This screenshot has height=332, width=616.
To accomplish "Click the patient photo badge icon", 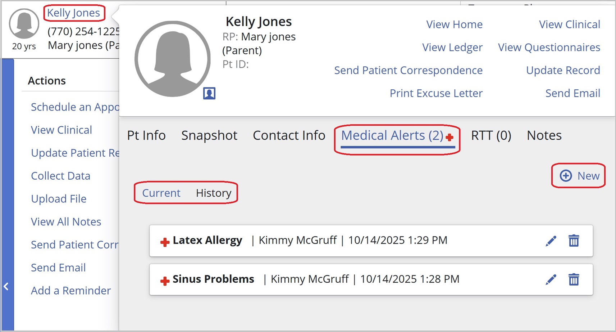I will point(209,93).
